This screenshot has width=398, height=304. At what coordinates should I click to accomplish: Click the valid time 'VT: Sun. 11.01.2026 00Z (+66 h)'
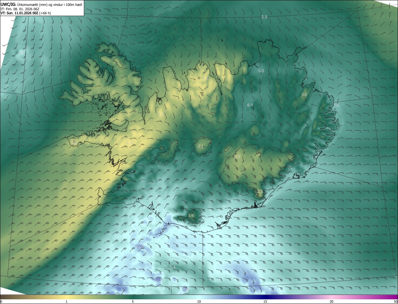26,13
